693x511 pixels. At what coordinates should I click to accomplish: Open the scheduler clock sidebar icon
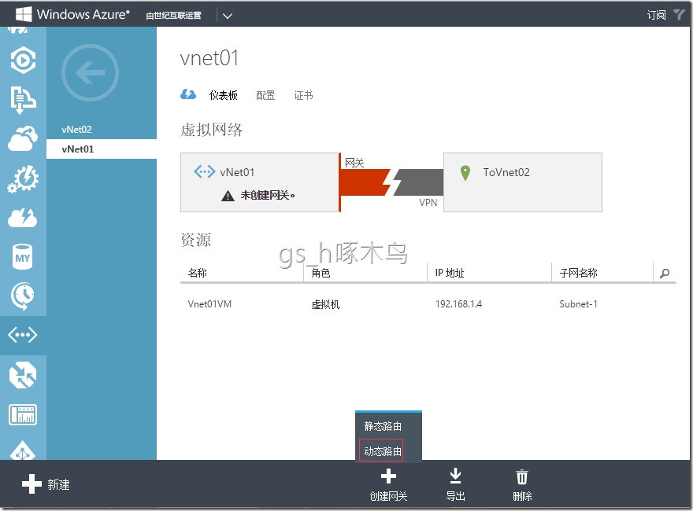23,296
